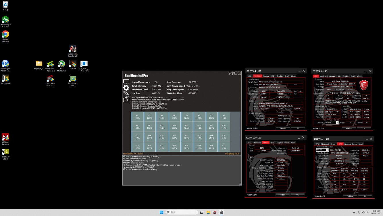The image size is (383, 216).
Task: Open the Socket #1 selection dropdown in CPU-Z
Action: click(x=332, y=123)
